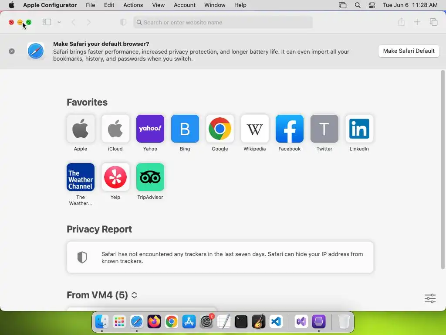Dismiss the default browser banner

[12, 51]
